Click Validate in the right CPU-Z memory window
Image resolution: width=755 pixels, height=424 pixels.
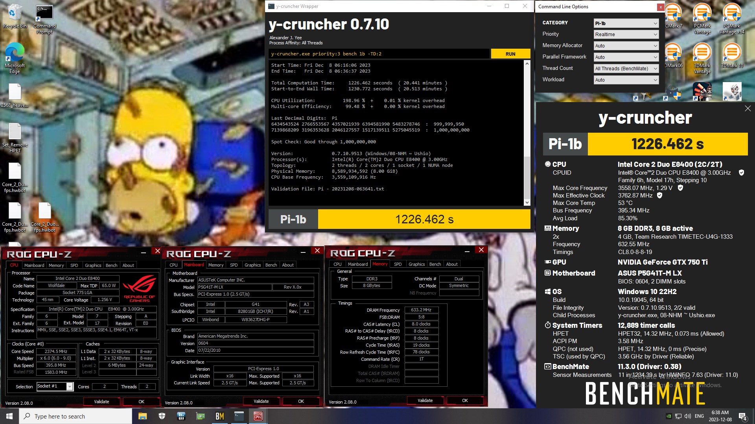[x=425, y=400]
